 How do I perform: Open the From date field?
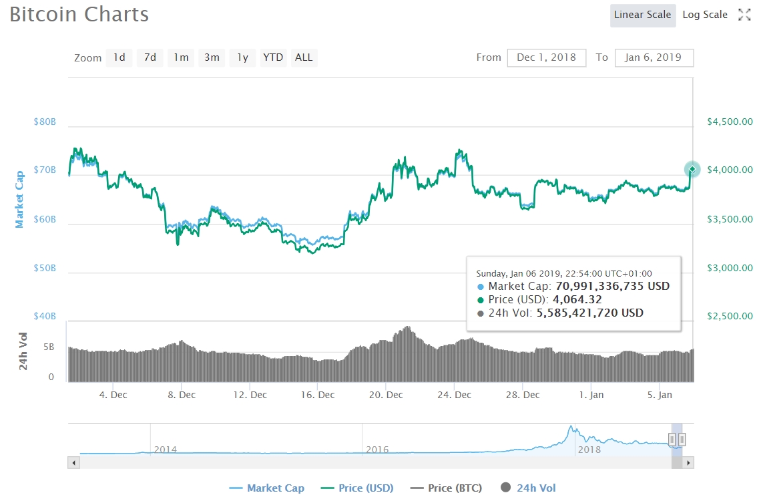coord(546,57)
